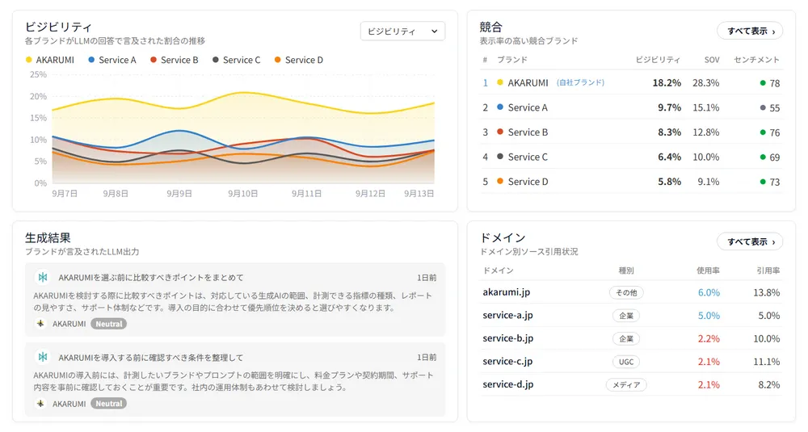This screenshot has height=432, width=808.
Task: Toggle Service B series in chart legend
Action: [175, 60]
